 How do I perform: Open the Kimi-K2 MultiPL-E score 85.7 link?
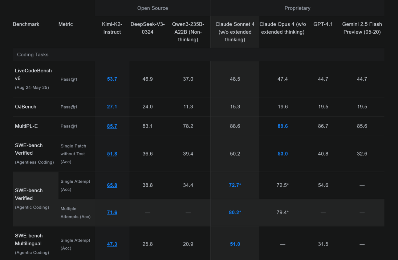coord(112,126)
